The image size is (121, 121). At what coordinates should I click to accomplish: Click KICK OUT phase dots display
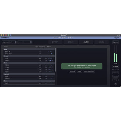pos(51,54)
